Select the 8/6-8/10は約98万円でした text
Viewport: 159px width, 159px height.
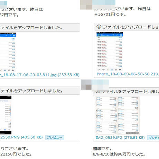119,154
